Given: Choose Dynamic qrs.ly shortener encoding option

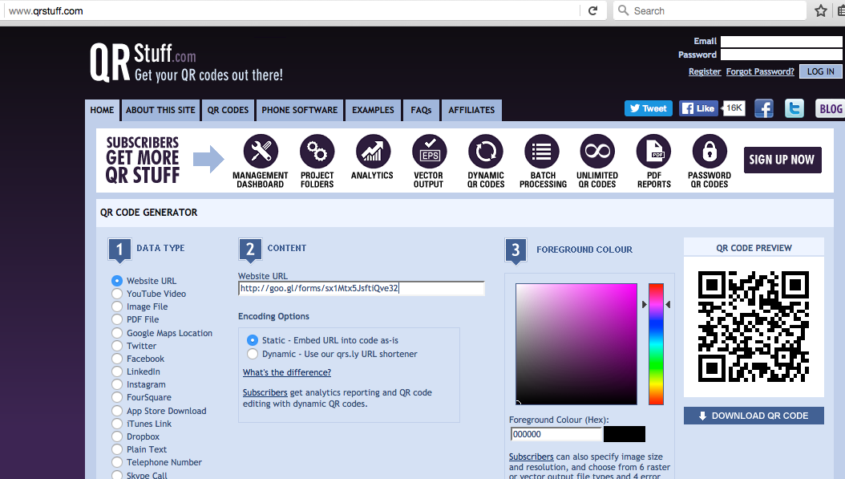Looking at the screenshot, I should coord(253,354).
